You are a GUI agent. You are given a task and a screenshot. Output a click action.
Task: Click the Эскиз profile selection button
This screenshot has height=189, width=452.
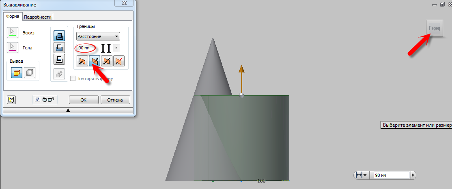(13, 32)
